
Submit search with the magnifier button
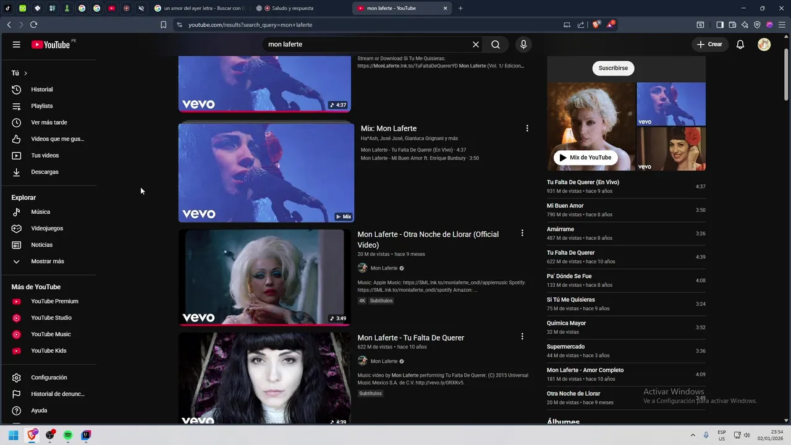tap(496, 44)
